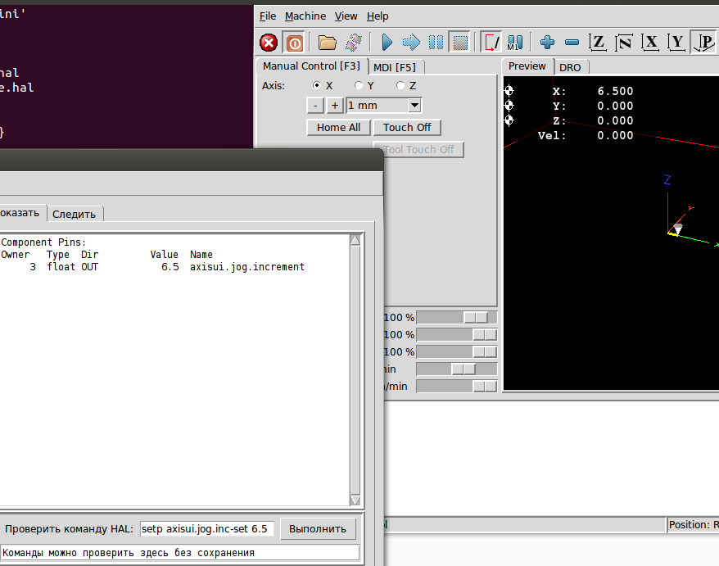Click Z axis homed indicator in preview

pos(509,120)
